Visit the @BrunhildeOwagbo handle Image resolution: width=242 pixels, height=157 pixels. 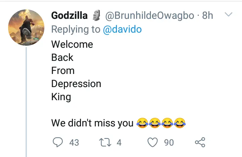[150, 15]
